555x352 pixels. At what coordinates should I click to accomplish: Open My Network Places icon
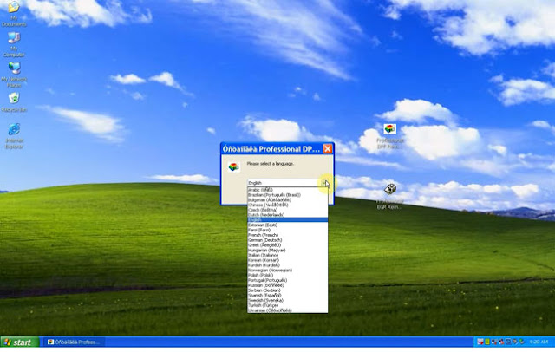14,74
